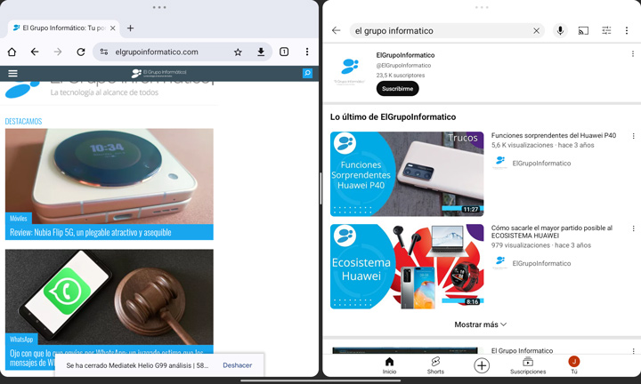The image size is (641, 384).
Task: Open the Nubia Flip 5G review image
Action: [110, 176]
